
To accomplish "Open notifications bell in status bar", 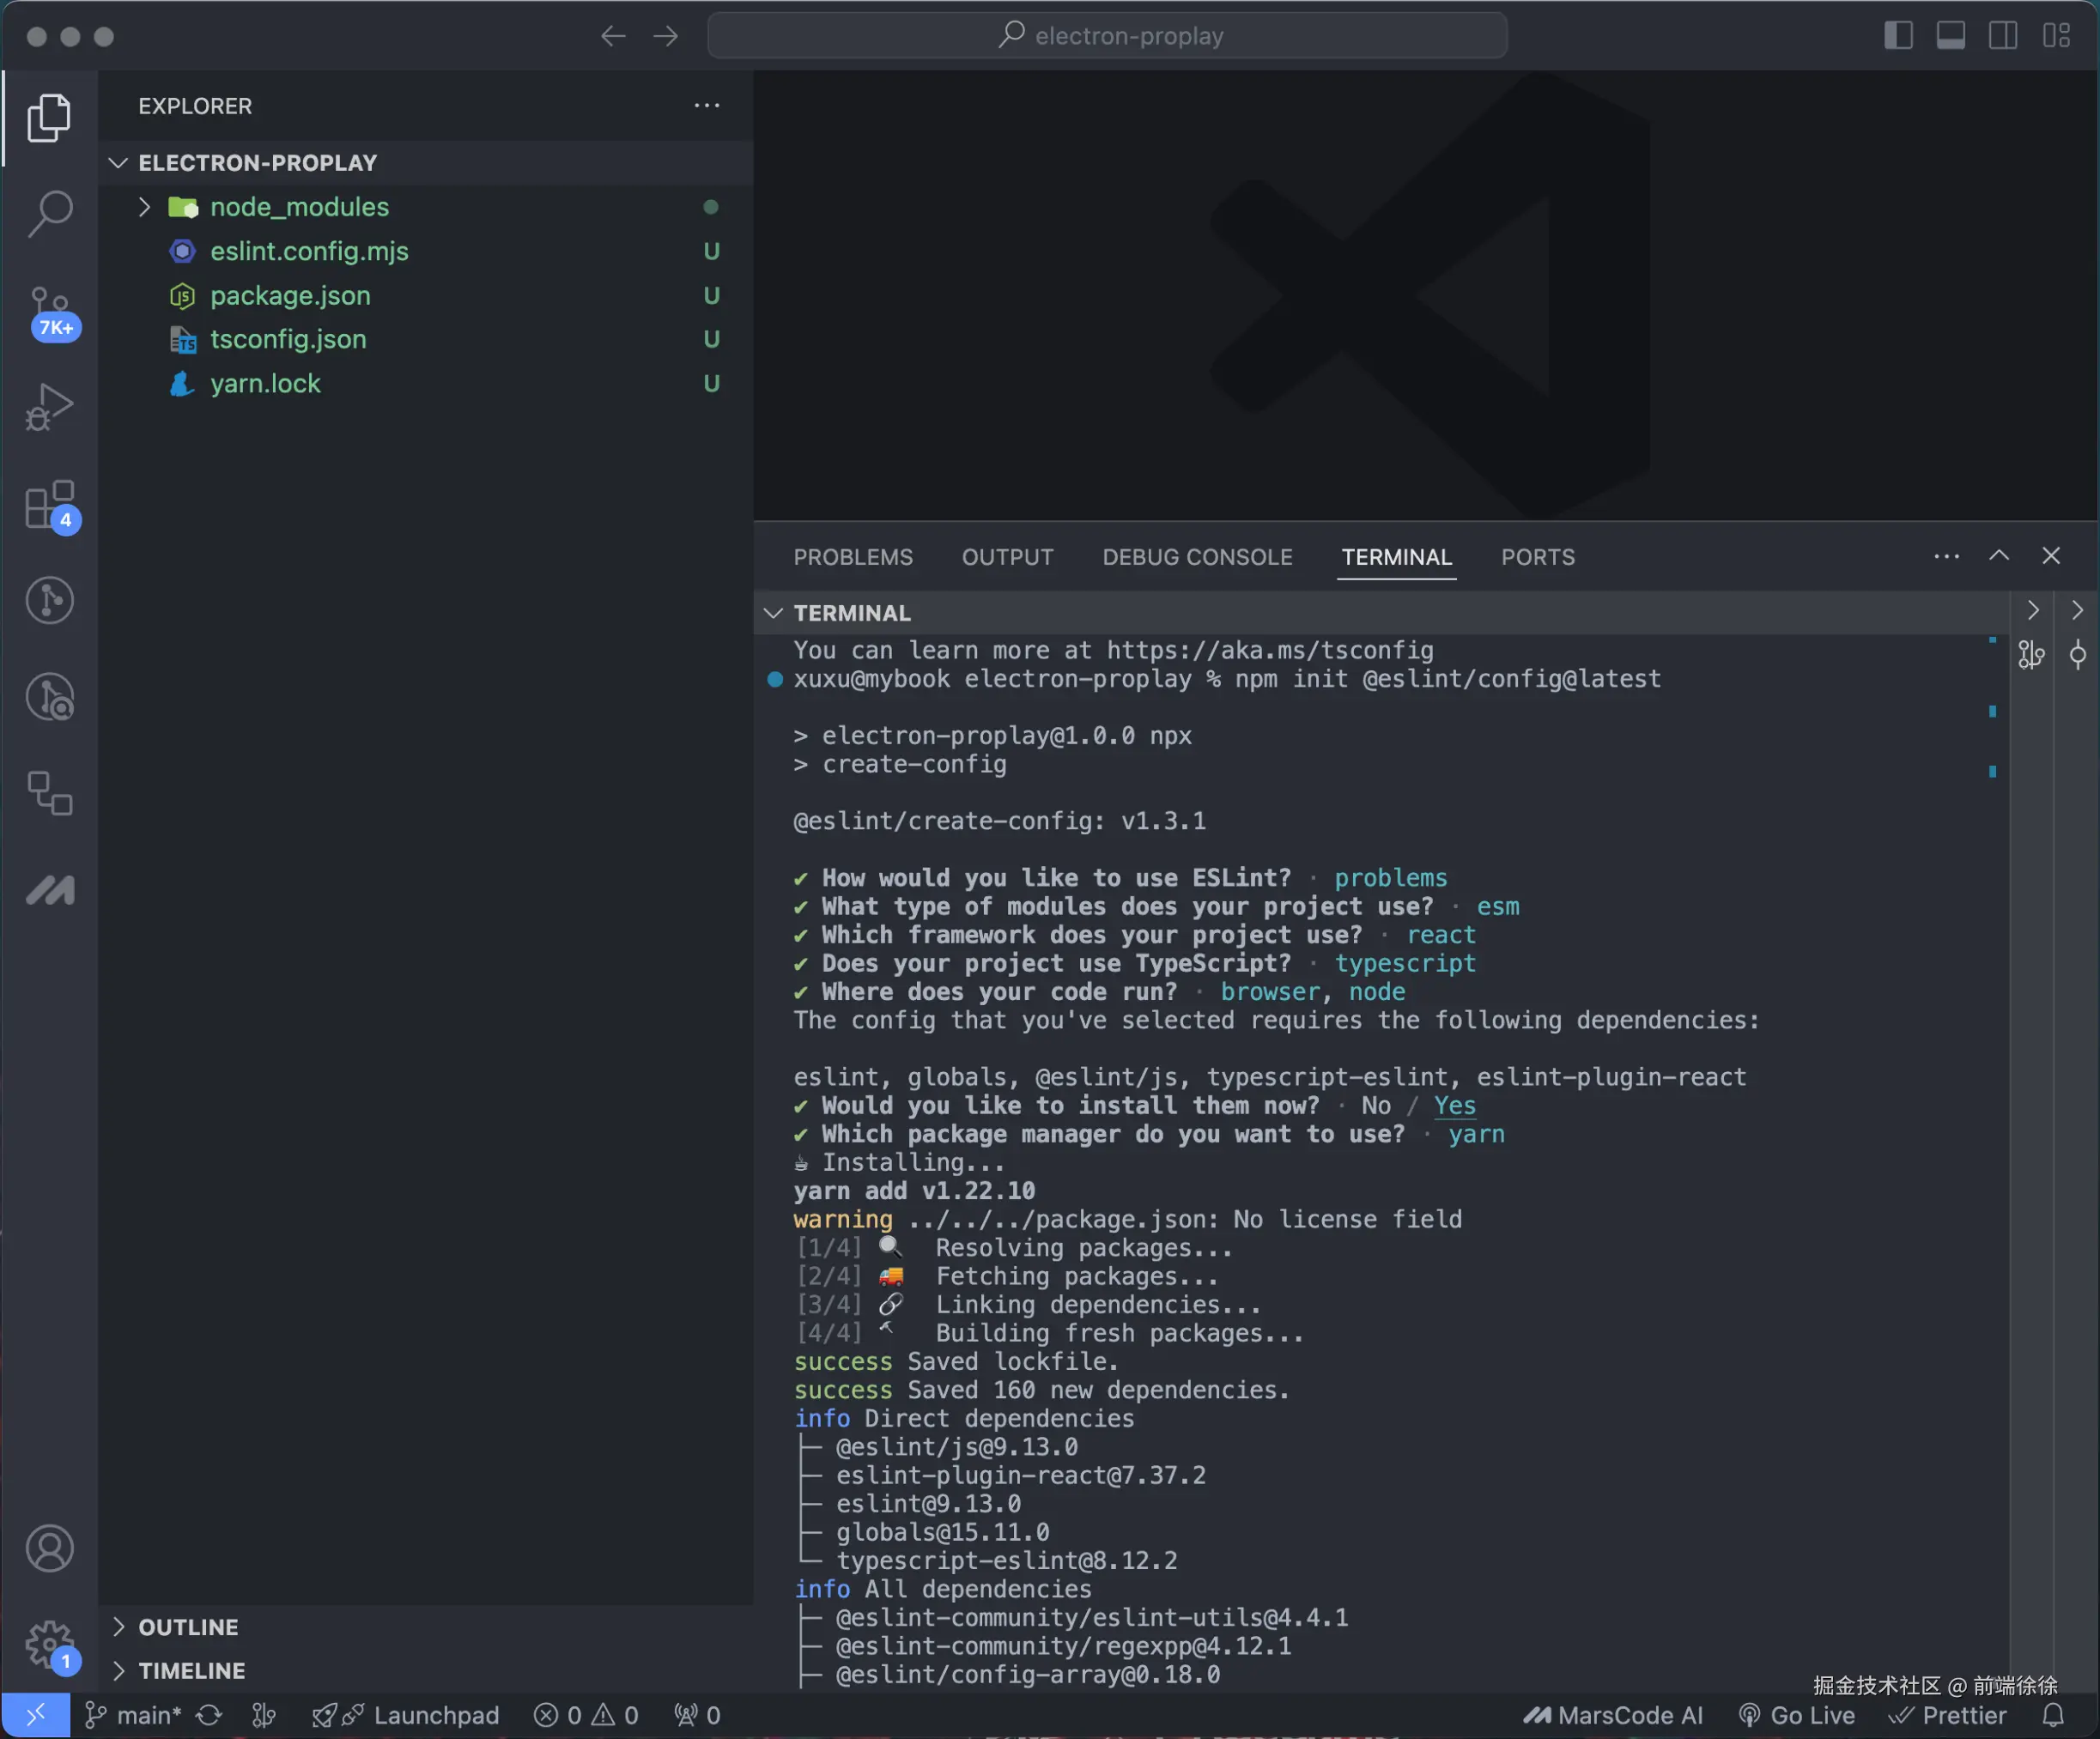I will coord(2052,1715).
